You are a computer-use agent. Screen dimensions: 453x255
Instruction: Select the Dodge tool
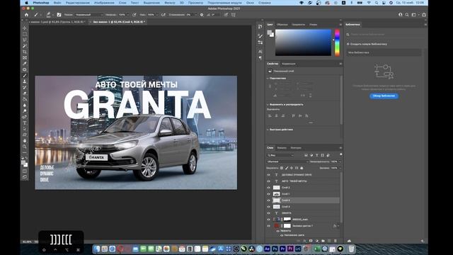[x=25, y=111]
